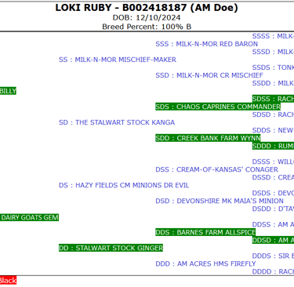Open SD : THE STALWART STOCK KANGA

pos(117,122)
